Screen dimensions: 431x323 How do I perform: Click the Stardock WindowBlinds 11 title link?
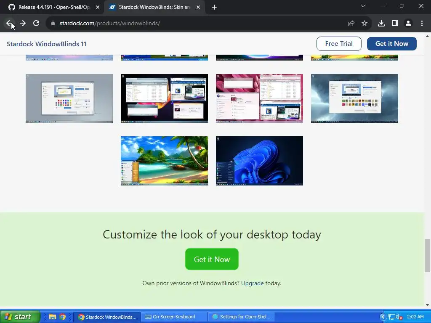click(46, 44)
